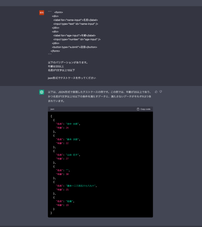Click the button type="submit" line

point(74,47)
